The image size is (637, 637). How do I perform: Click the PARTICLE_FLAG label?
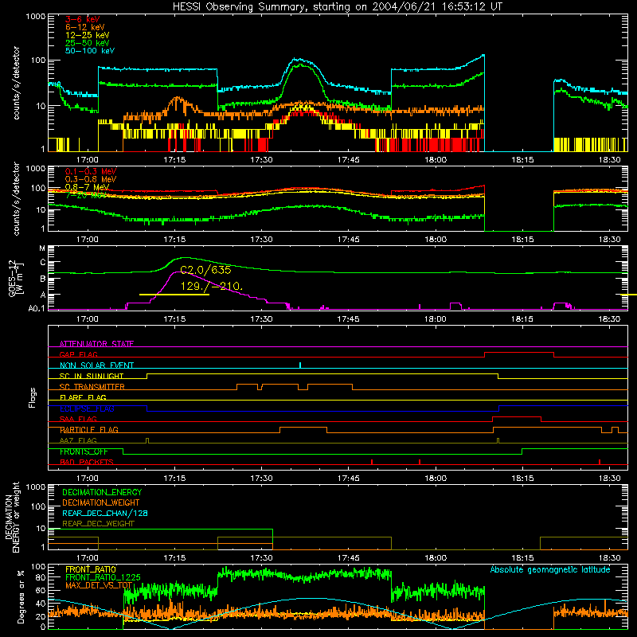click(x=88, y=429)
